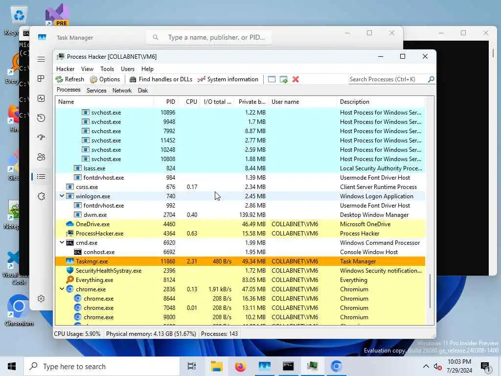Select the Everything.exe magnifier icon
This screenshot has height=376, width=501.
69,280
